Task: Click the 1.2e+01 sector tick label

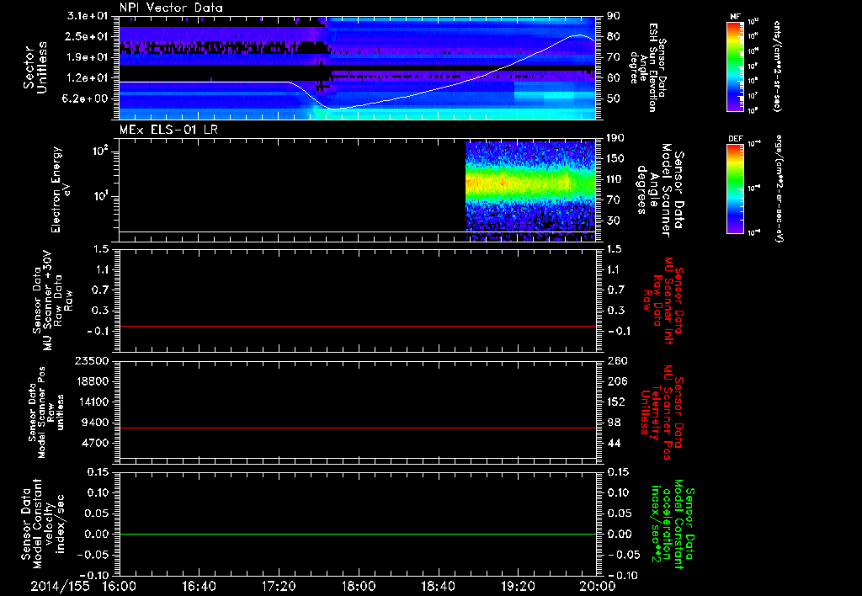Action: click(86, 78)
